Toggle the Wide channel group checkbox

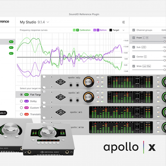point(134,66)
